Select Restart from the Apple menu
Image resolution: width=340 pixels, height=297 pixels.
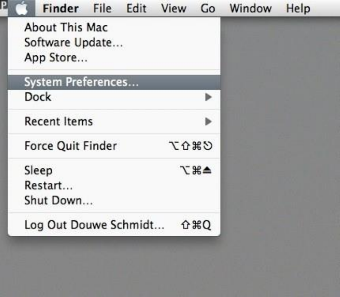coord(48,186)
